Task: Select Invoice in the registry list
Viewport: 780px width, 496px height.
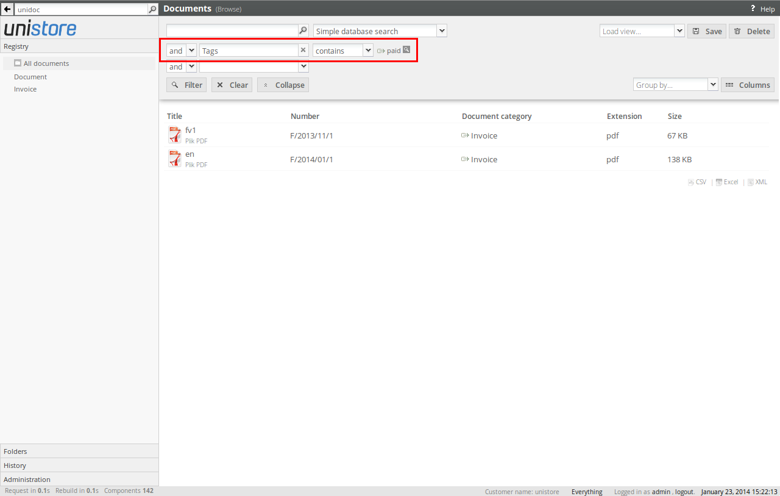Action: click(26, 89)
